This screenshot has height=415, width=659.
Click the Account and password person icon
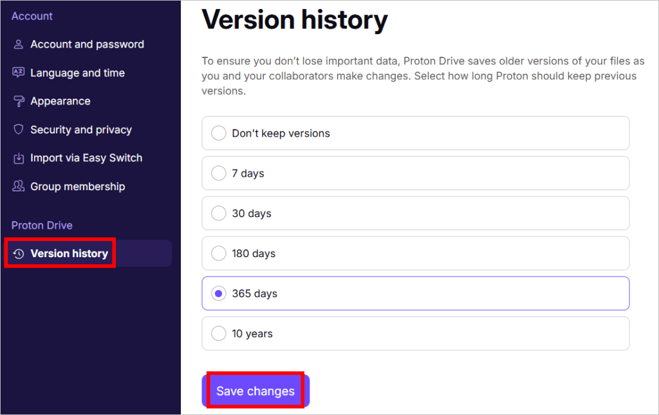point(18,44)
